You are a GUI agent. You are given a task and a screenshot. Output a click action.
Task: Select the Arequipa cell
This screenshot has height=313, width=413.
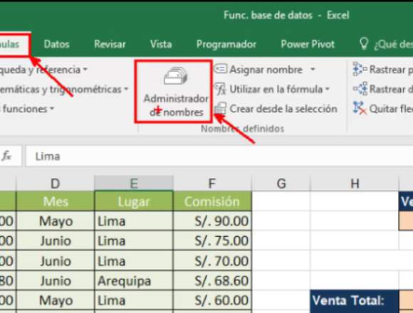[x=134, y=281]
